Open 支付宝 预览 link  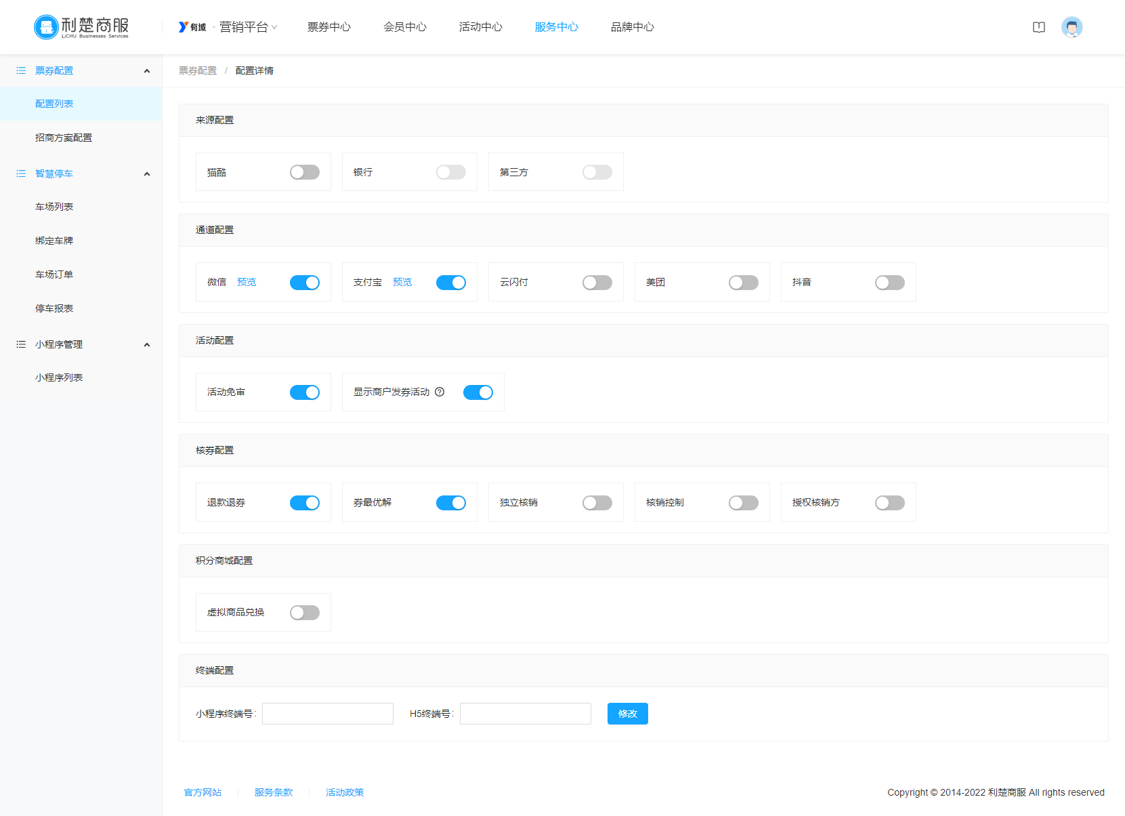[x=402, y=282]
